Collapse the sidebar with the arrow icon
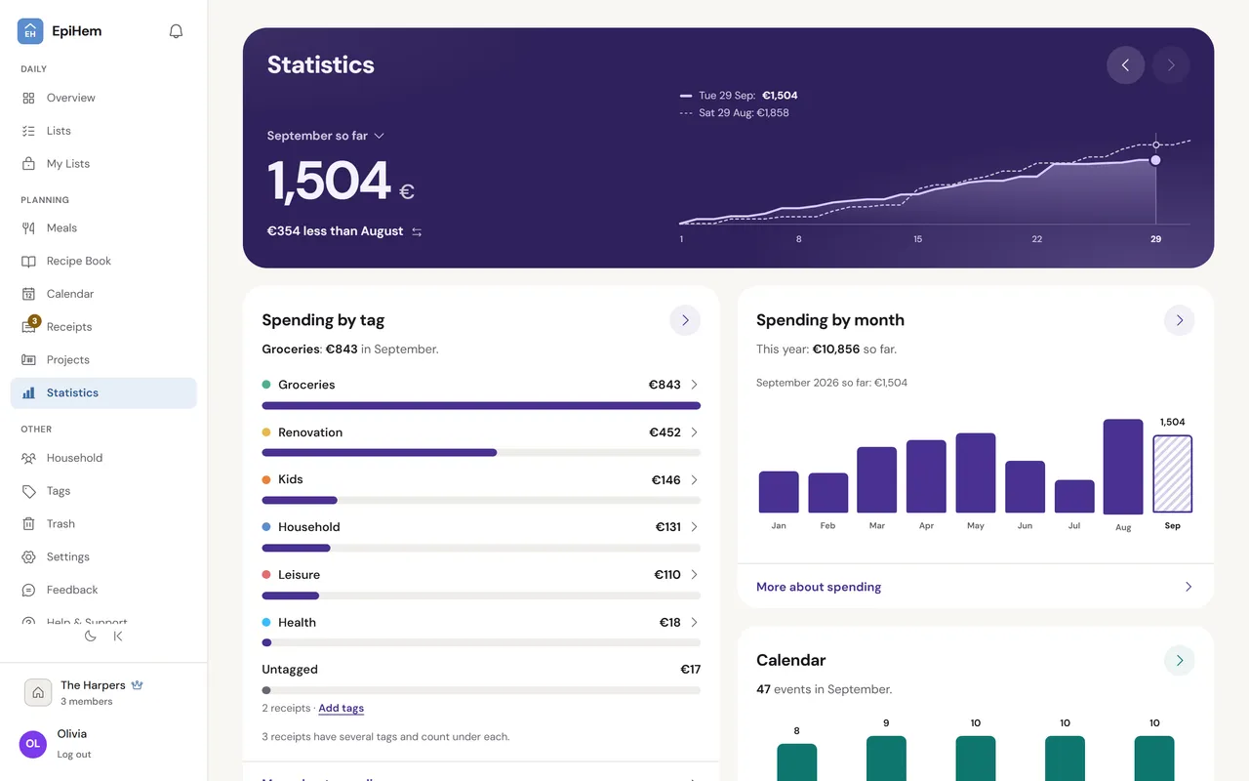Image resolution: width=1249 pixels, height=781 pixels. coord(118,636)
